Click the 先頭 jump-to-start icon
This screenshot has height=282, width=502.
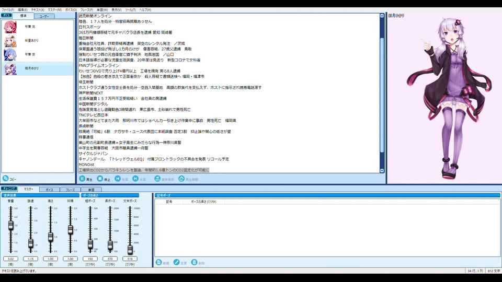[x=118, y=179]
